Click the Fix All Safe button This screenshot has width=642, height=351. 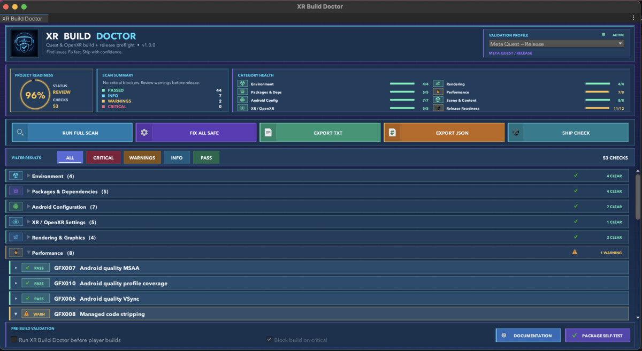196,133
